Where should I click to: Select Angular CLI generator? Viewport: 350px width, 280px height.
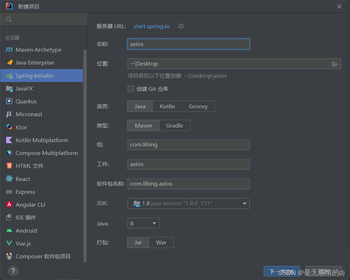pyautogui.click(x=42, y=204)
